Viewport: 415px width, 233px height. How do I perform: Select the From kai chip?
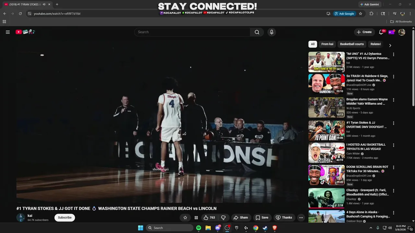coord(327,44)
